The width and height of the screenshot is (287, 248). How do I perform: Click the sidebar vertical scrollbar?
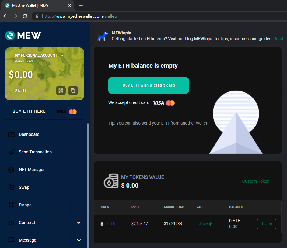pyautogui.click(x=88, y=185)
